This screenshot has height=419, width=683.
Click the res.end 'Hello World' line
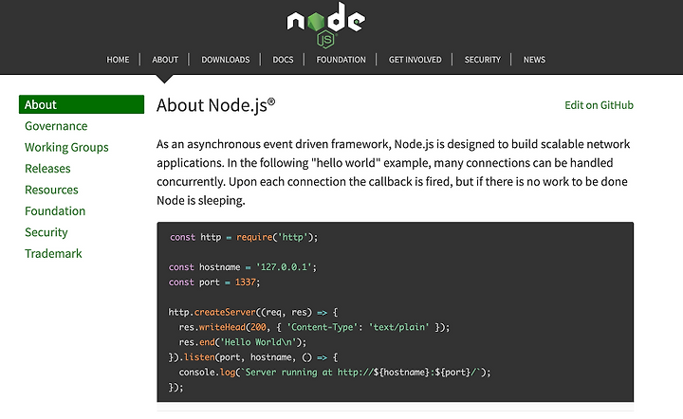click(x=243, y=342)
